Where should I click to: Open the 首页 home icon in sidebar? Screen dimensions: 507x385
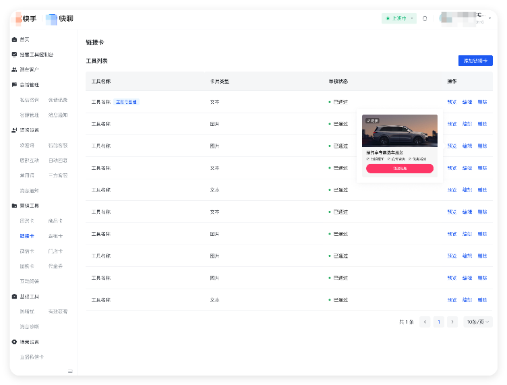coord(15,40)
